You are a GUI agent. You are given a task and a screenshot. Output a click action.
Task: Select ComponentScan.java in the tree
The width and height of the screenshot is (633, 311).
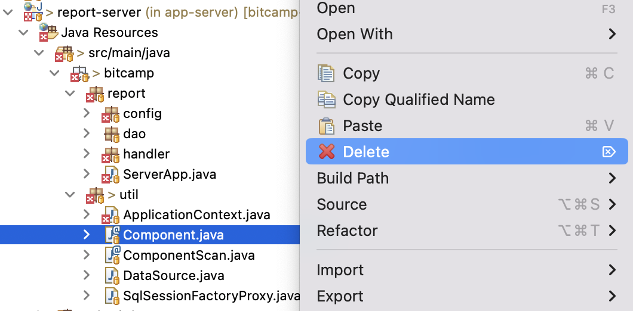pyautogui.click(x=189, y=256)
